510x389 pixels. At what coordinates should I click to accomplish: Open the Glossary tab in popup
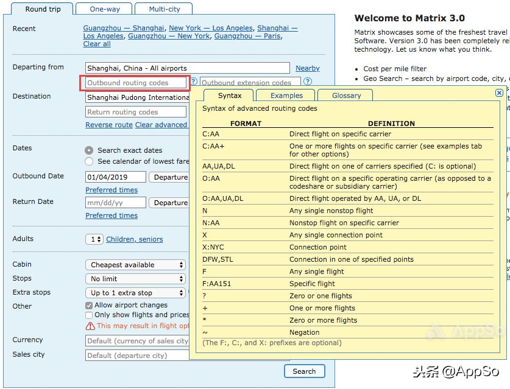pyautogui.click(x=346, y=96)
